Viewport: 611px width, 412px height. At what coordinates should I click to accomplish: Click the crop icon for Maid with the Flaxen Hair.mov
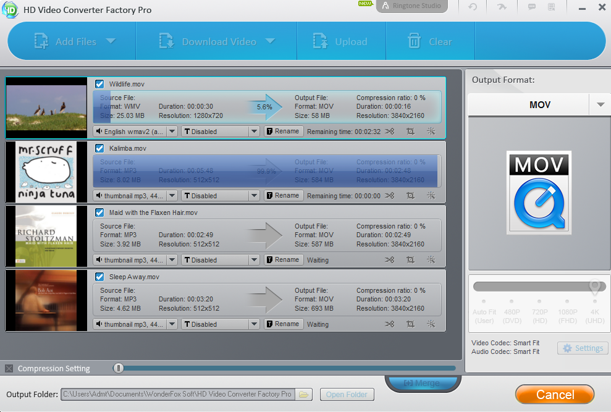410,260
